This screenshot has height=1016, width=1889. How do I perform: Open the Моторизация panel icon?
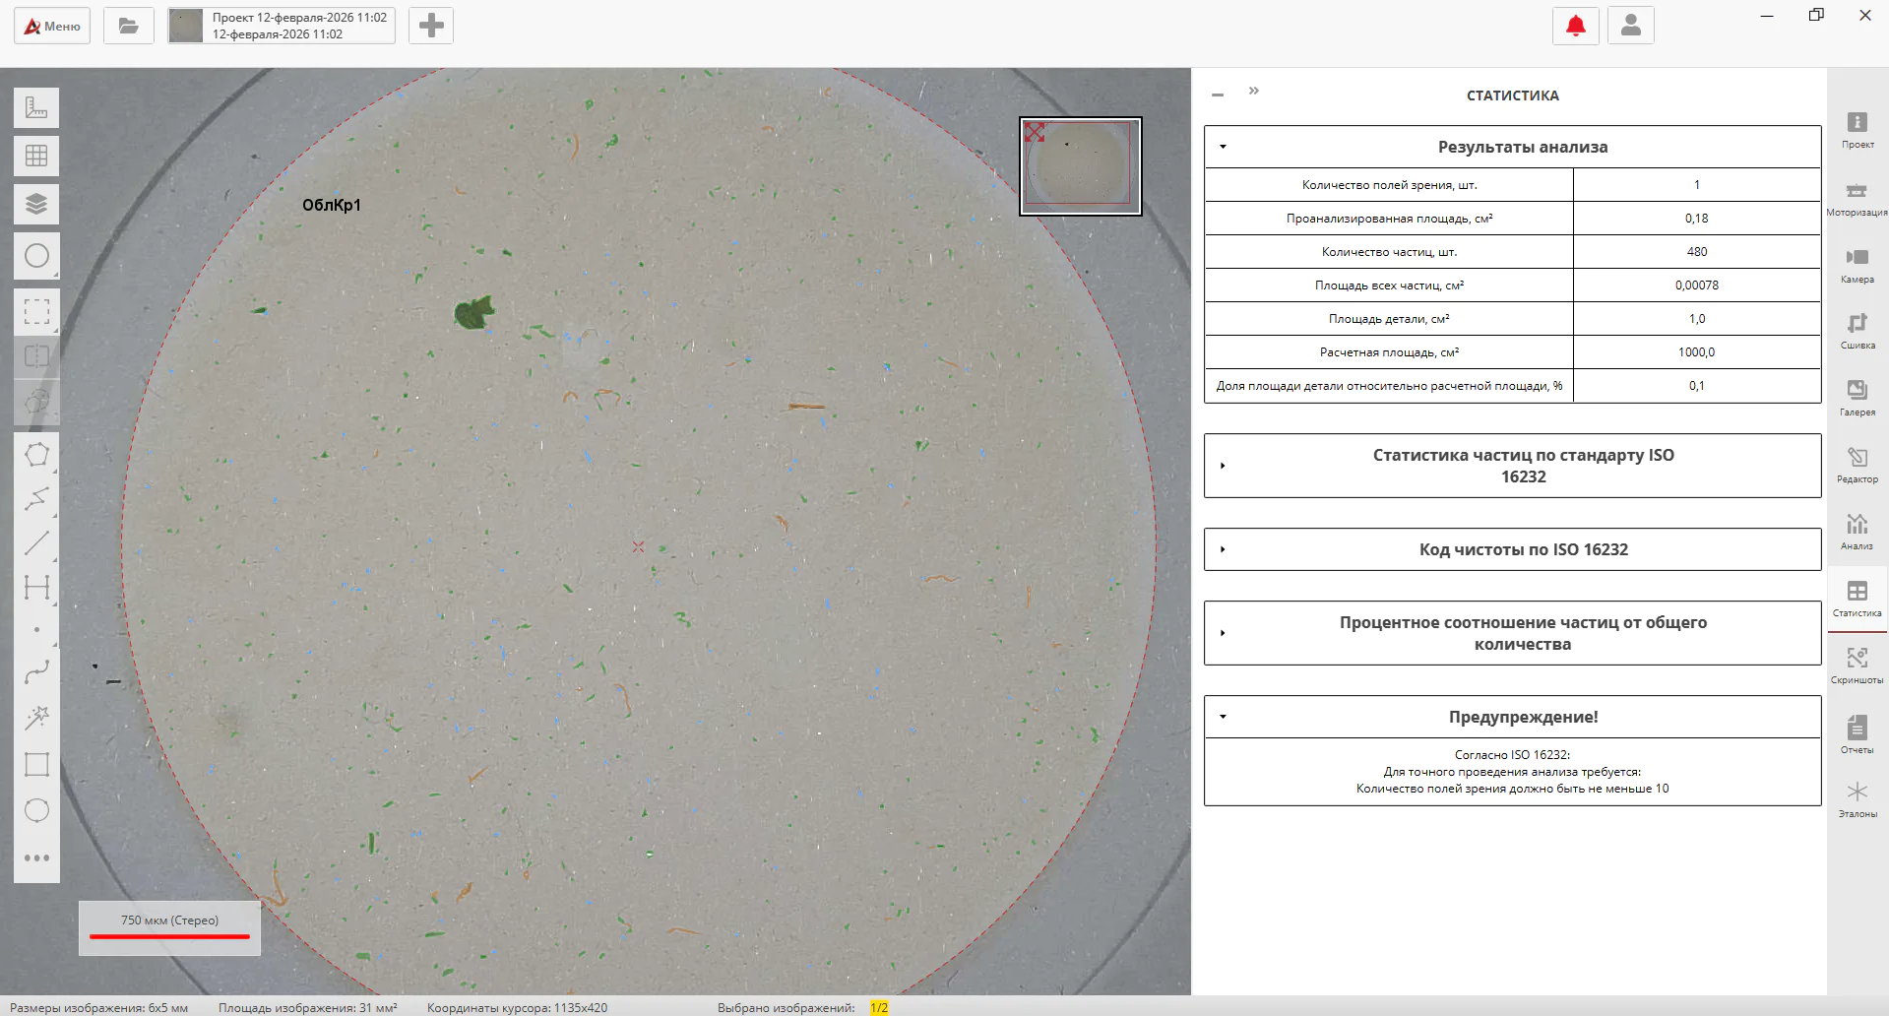point(1857,197)
